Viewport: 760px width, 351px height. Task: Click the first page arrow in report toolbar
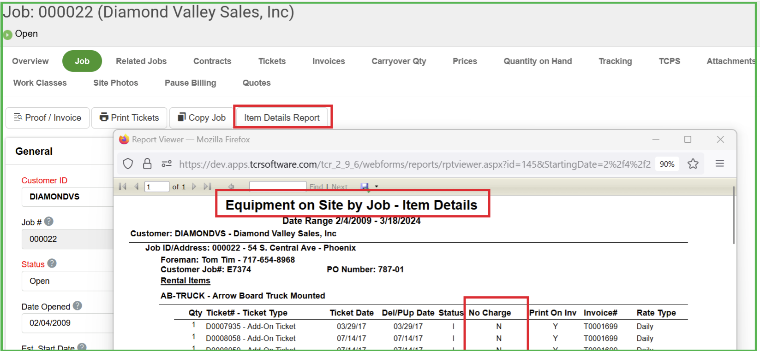point(122,187)
